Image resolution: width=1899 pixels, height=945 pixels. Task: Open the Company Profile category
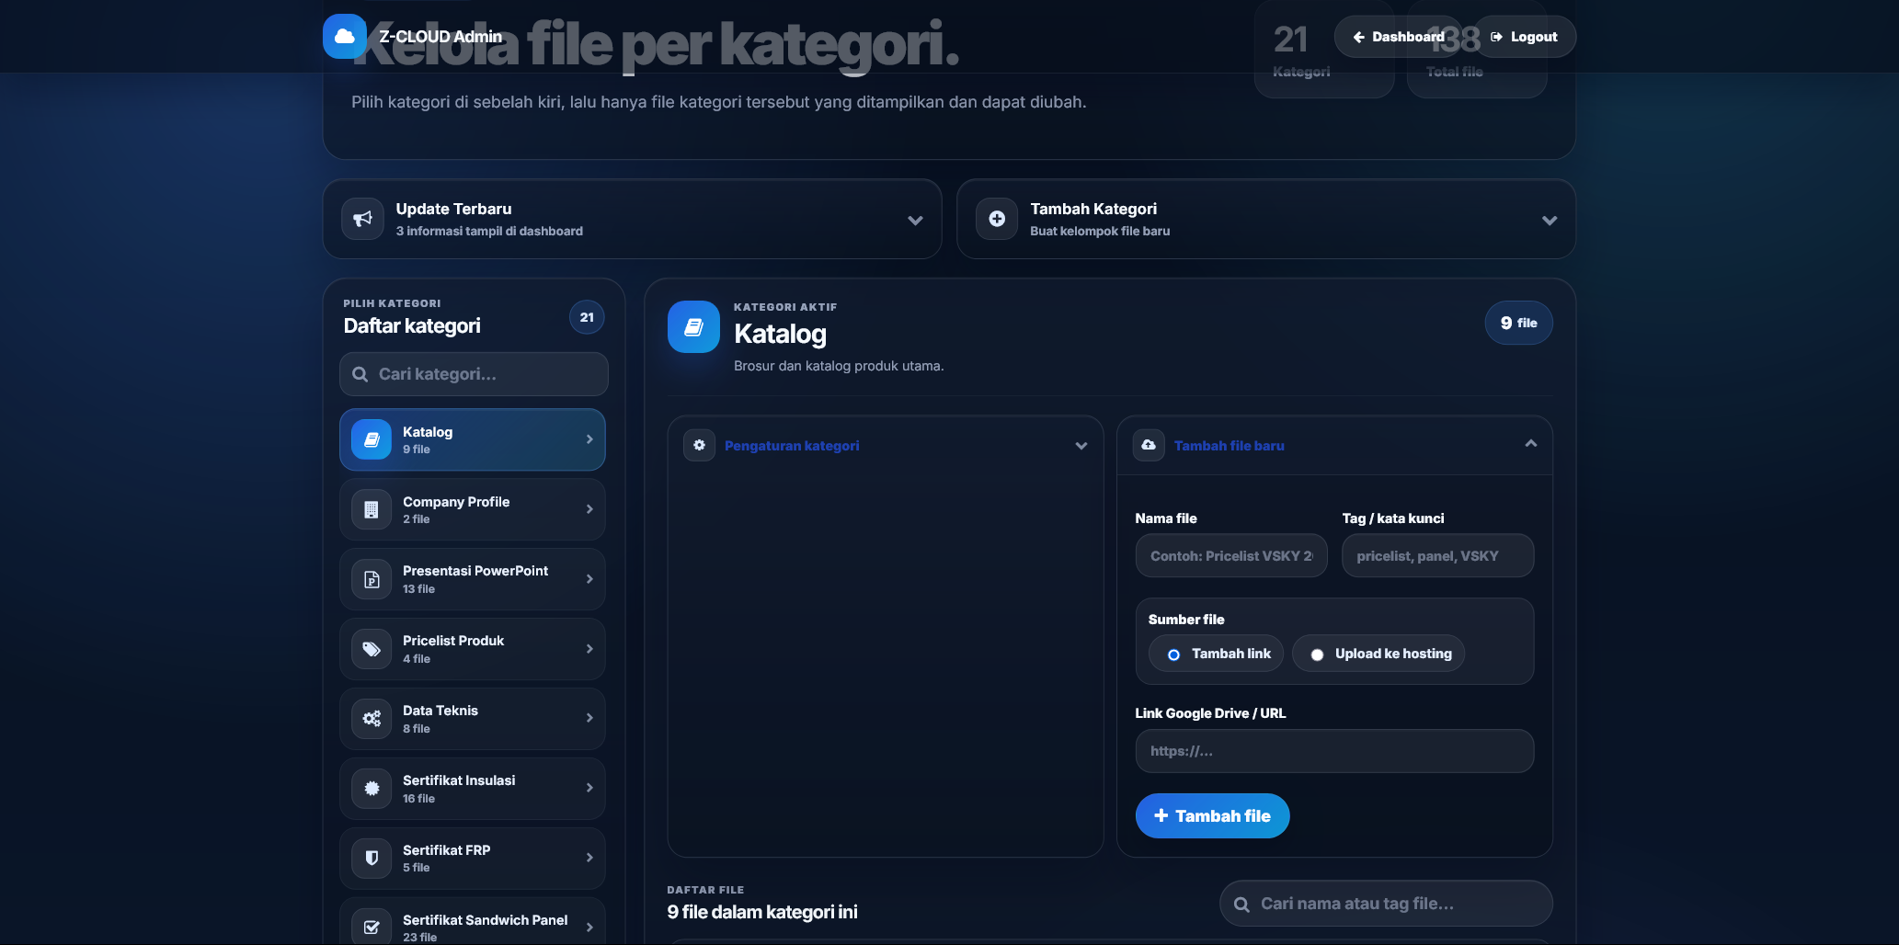(473, 509)
